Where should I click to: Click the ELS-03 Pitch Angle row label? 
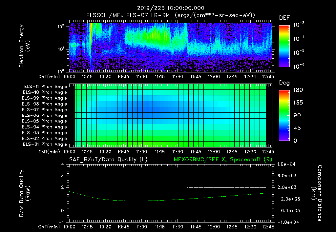(45, 133)
